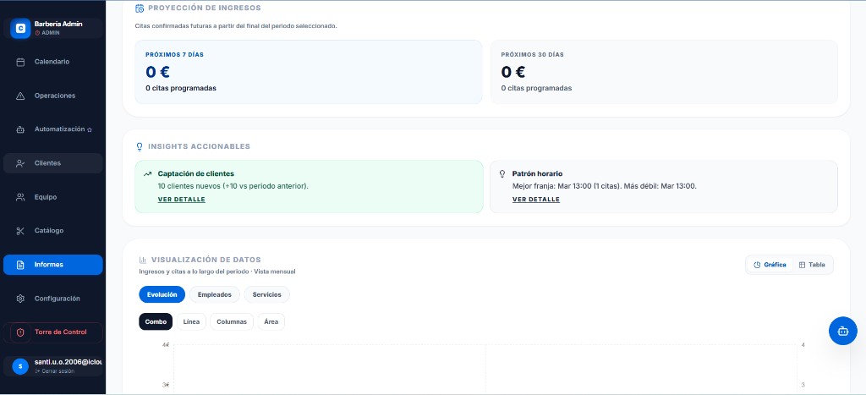Viewport: 866px width, 395px height.
Task: Navigate to Equipo
Action: [x=53, y=197]
